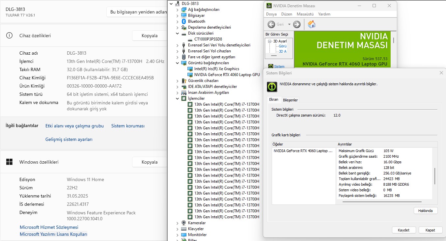Click the Kaydet button
The image size is (446, 241).
(404, 230)
